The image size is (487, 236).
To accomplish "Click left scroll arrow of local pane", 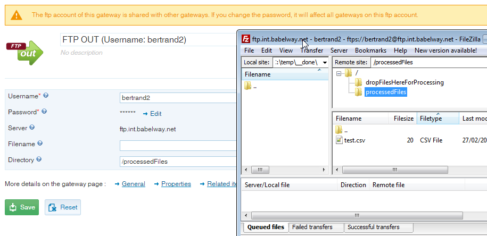I will 246,170.
